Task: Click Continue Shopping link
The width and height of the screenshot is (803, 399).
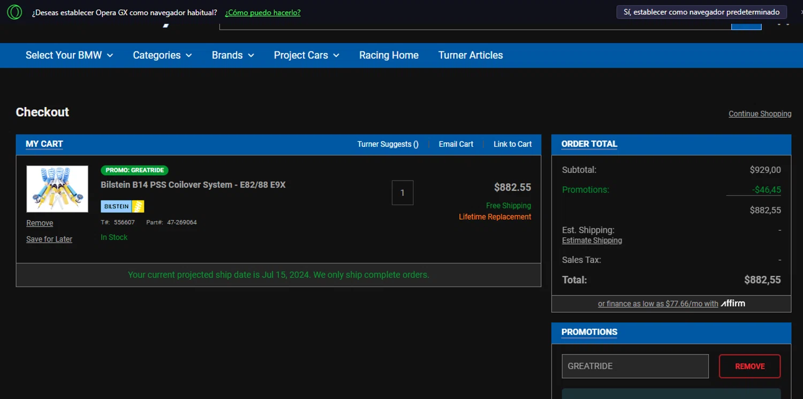Action: pyautogui.click(x=760, y=114)
